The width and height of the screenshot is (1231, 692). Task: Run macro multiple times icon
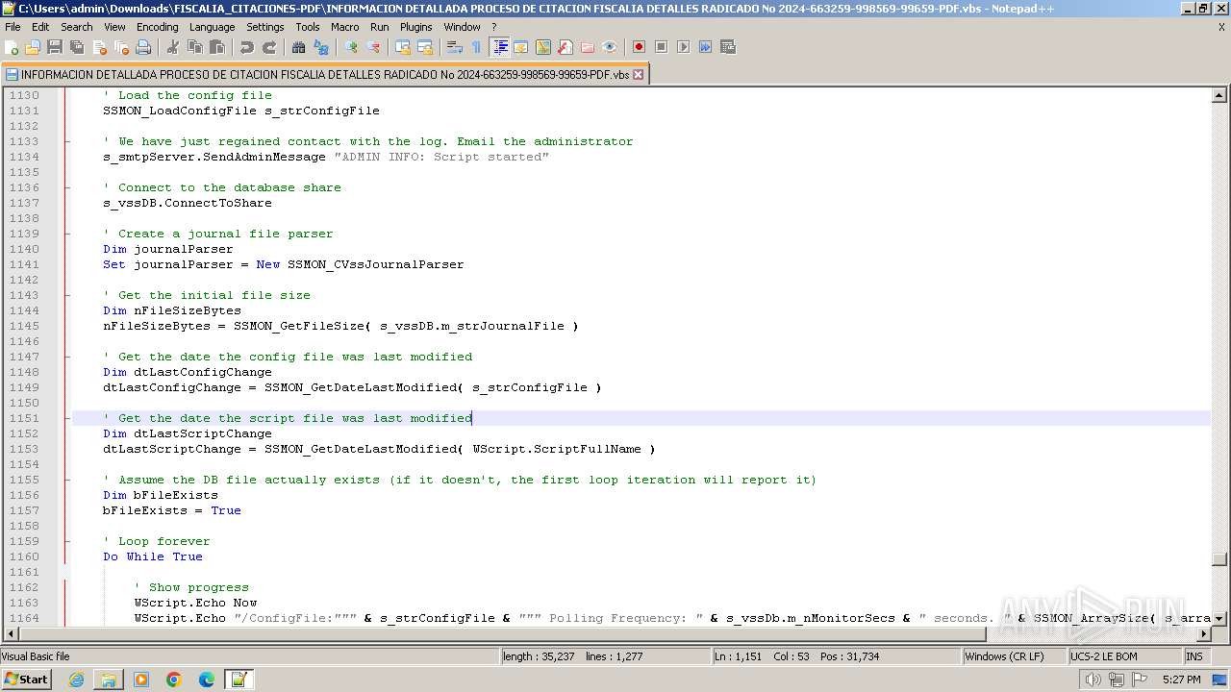click(706, 47)
